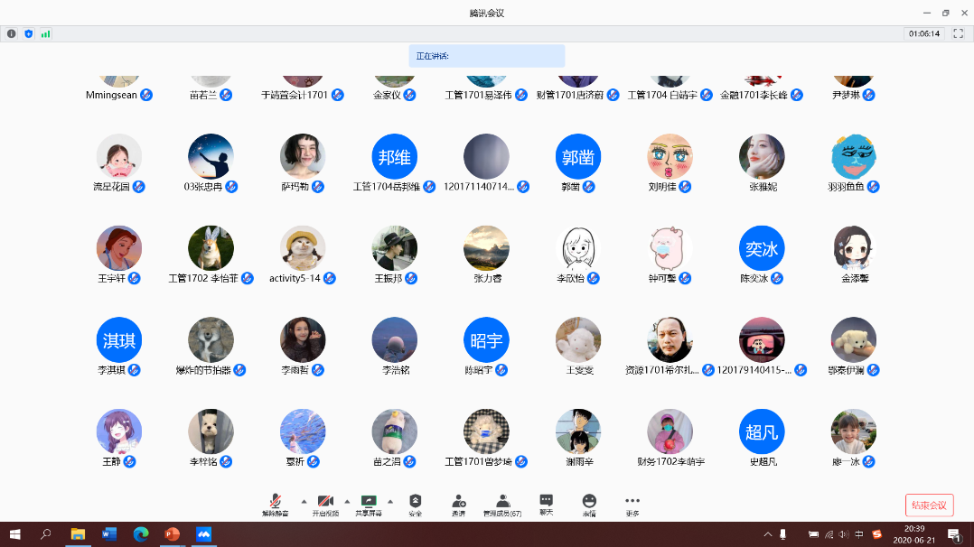Expand the video options arrow beside 开启视频

coord(347,501)
